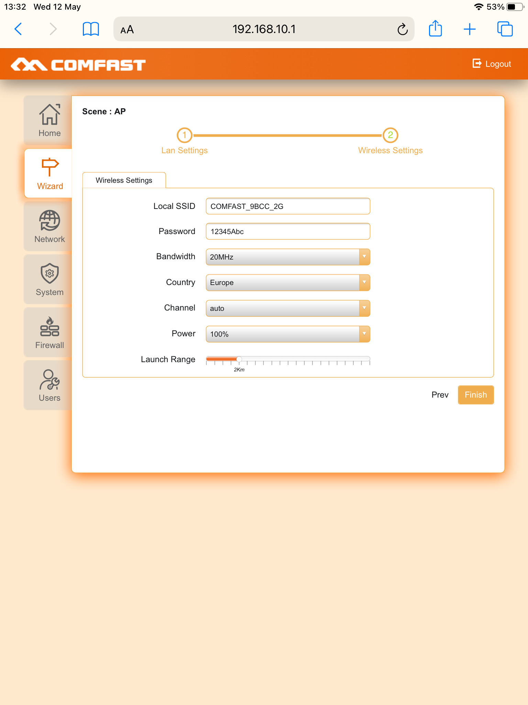The width and height of the screenshot is (528, 705).
Task: Expand the Bandwidth dropdown showing 20MHz
Action: click(x=288, y=257)
